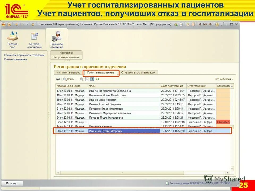This screenshot has height=191, width=255.
Task: Open the 1C main menu icon
Action: (3, 24)
